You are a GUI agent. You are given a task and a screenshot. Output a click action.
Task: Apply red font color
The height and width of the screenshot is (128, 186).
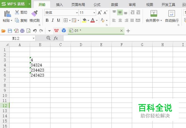coord(93,20)
